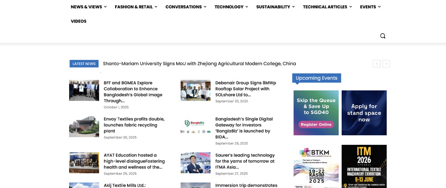Open the Conversations menu
Image resolution: width=446 pixels, height=188 pixels.
[186, 7]
